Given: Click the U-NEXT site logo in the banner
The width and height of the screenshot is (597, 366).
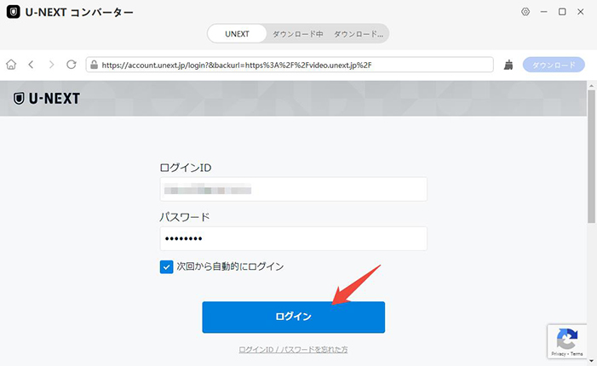Looking at the screenshot, I should (47, 99).
